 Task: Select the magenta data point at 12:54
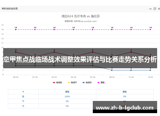131,29
